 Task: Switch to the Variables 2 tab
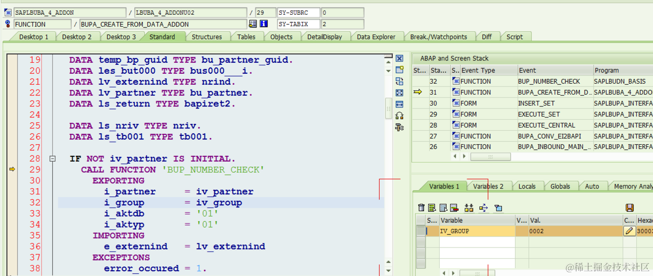point(488,186)
